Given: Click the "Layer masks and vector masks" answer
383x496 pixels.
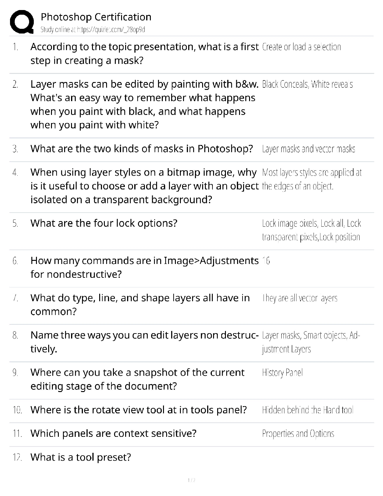Looking at the screenshot, I should point(309,149).
